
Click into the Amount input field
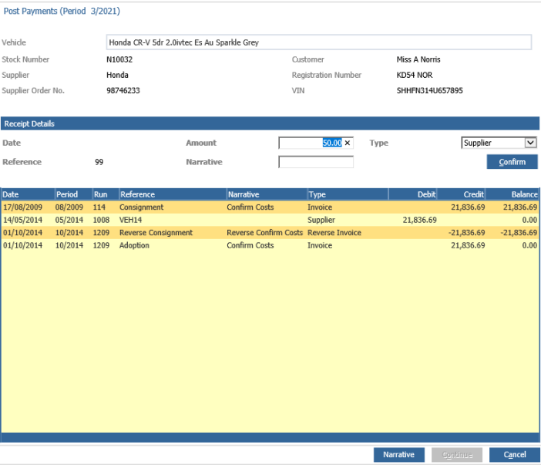pos(311,143)
